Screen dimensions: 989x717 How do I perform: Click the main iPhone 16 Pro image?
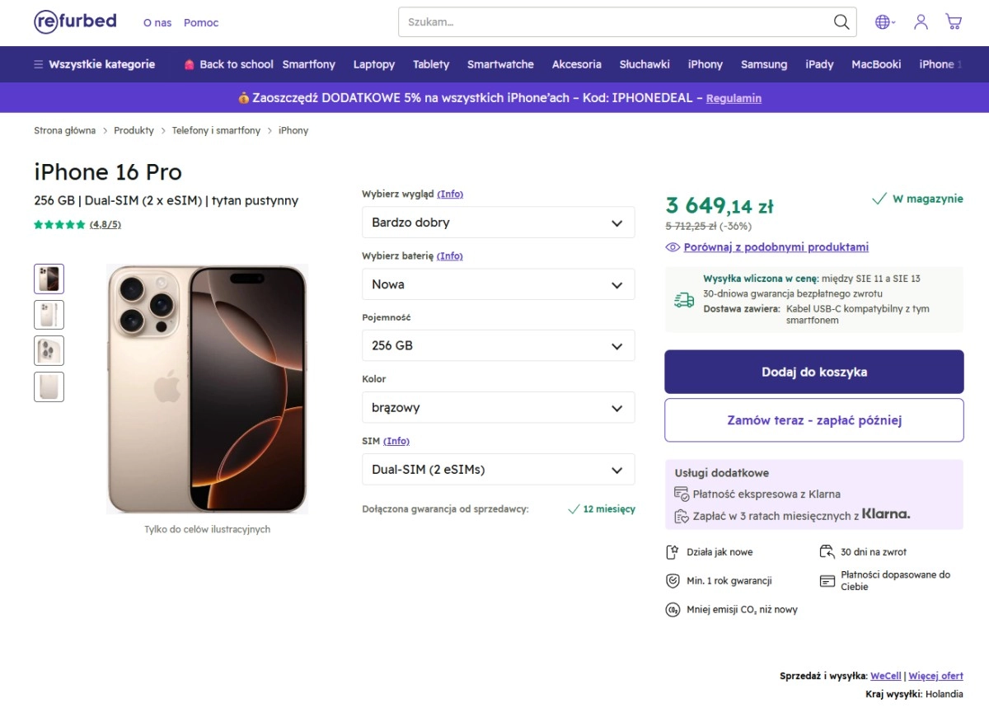(207, 389)
